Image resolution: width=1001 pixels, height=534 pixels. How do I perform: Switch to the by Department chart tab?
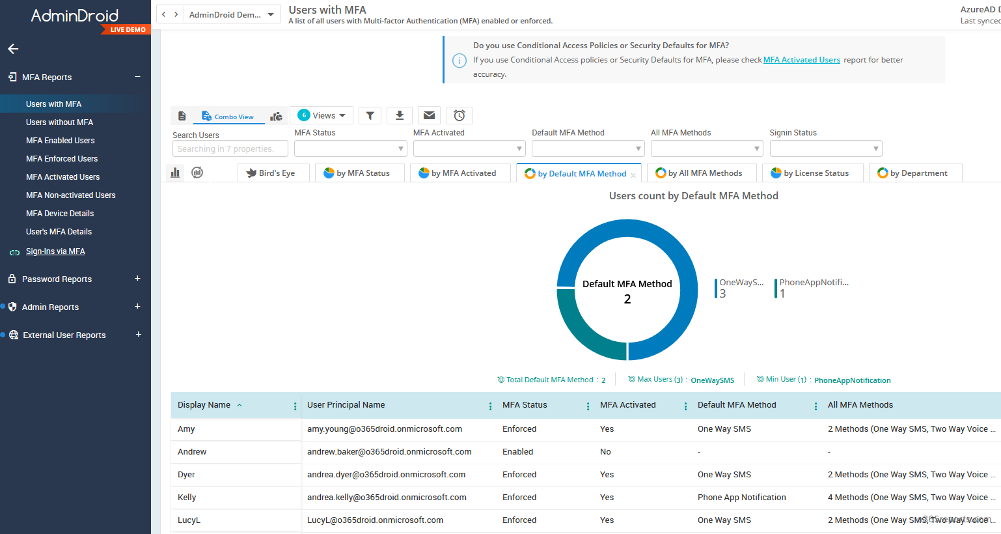(x=915, y=173)
